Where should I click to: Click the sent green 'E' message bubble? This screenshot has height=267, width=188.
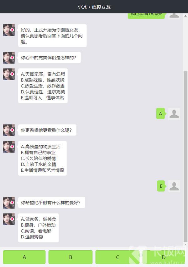pos(161,186)
